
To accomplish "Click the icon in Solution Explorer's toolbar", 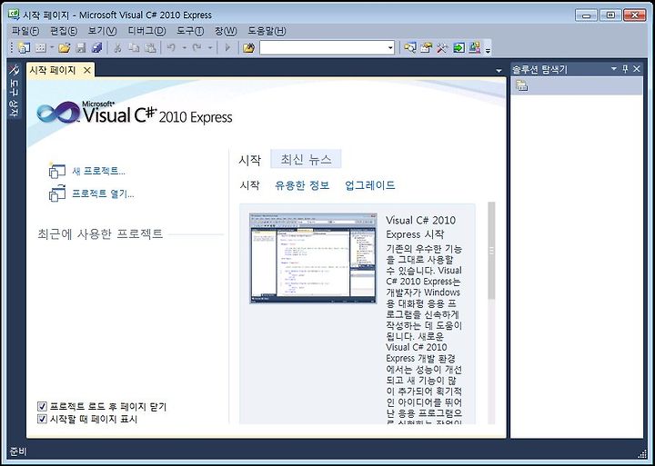I will [522, 85].
